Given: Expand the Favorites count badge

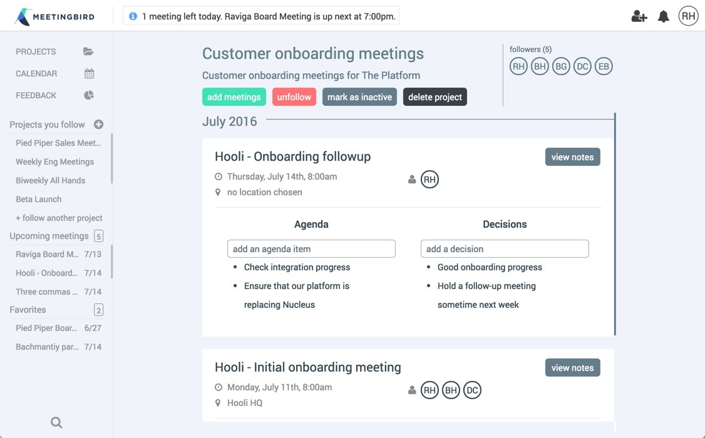Looking at the screenshot, I should pyautogui.click(x=98, y=310).
